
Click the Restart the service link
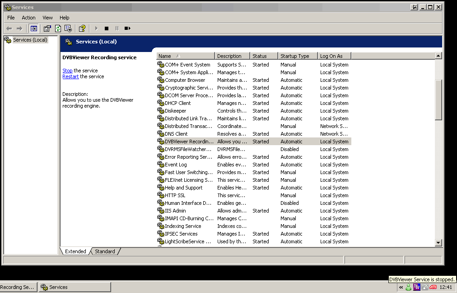point(70,76)
